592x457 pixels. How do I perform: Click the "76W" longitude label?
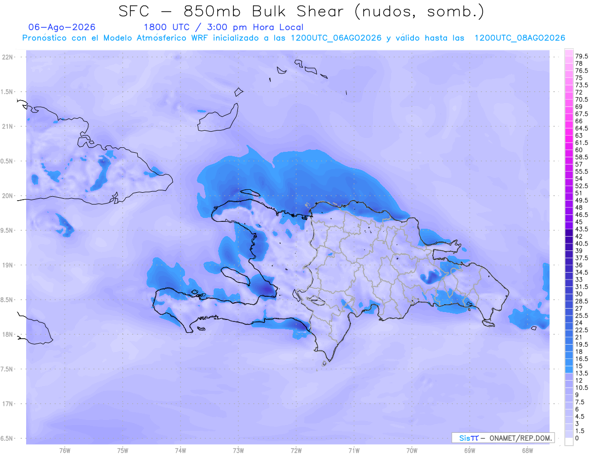[65, 451]
